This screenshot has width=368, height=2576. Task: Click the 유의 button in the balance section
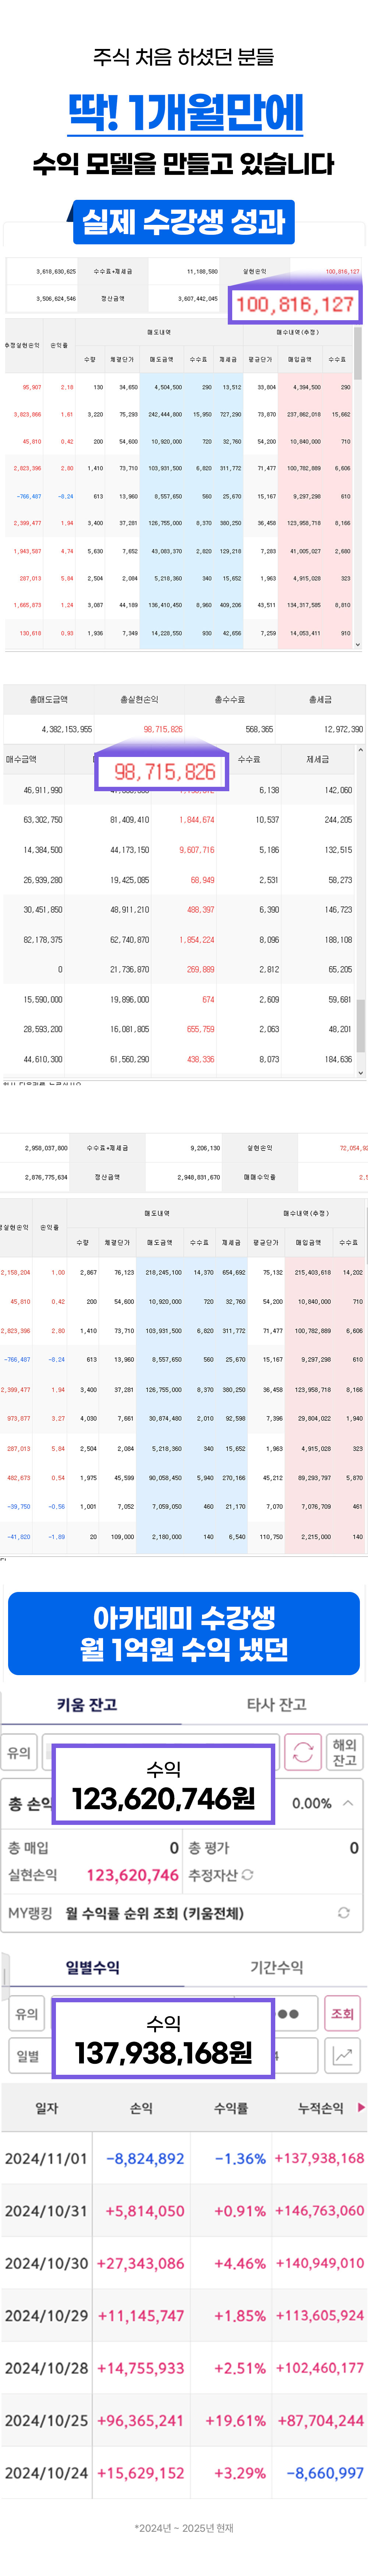click(20, 1752)
